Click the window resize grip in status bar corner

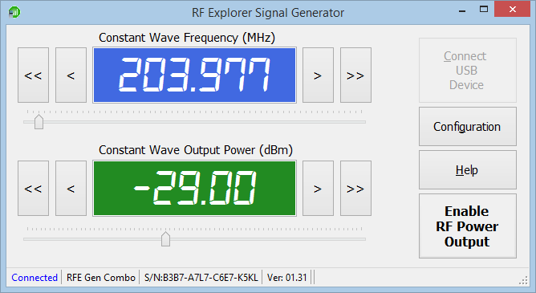click(x=523, y=280)
